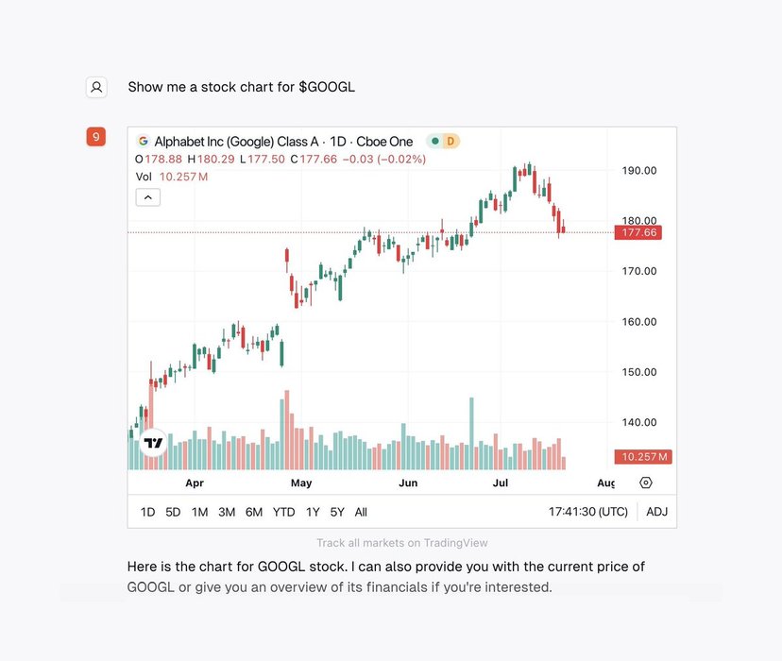
Task: Select the 1D time range
Action: [147, 512]
